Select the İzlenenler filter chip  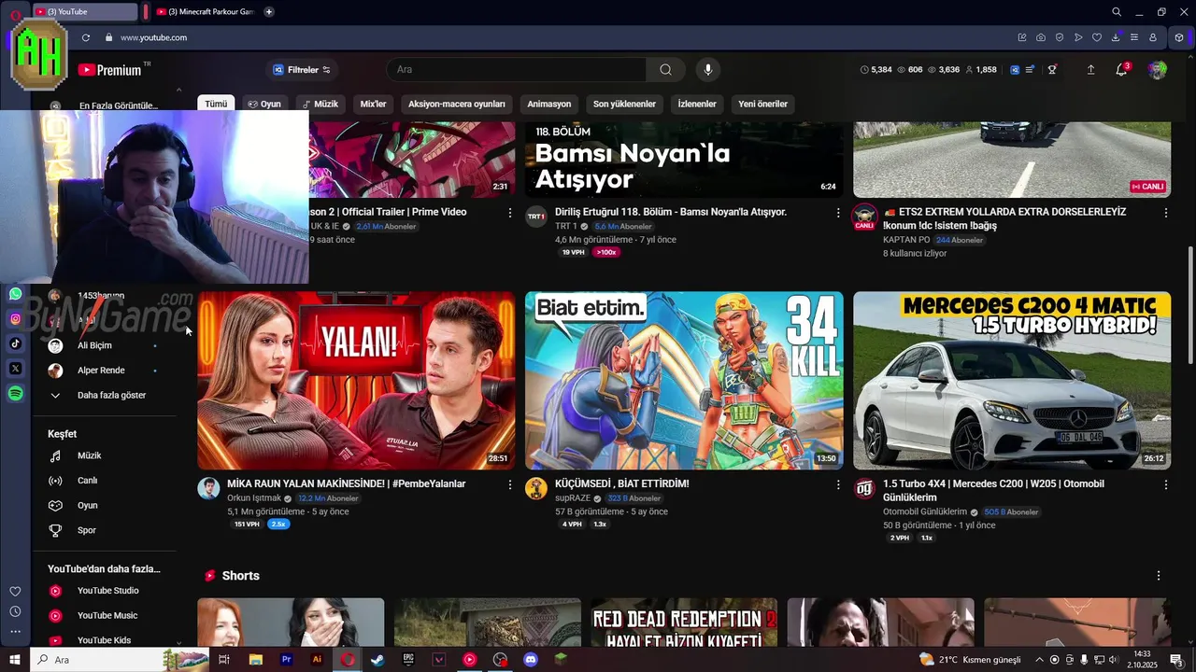[x=697, y=104]
